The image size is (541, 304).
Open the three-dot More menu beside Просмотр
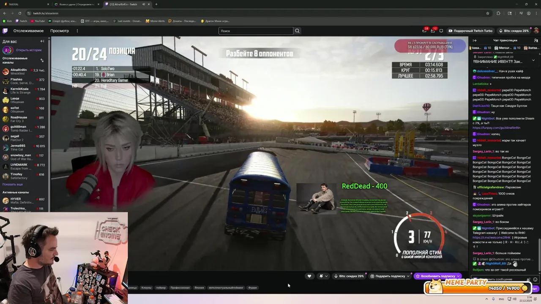pos(77,31)
